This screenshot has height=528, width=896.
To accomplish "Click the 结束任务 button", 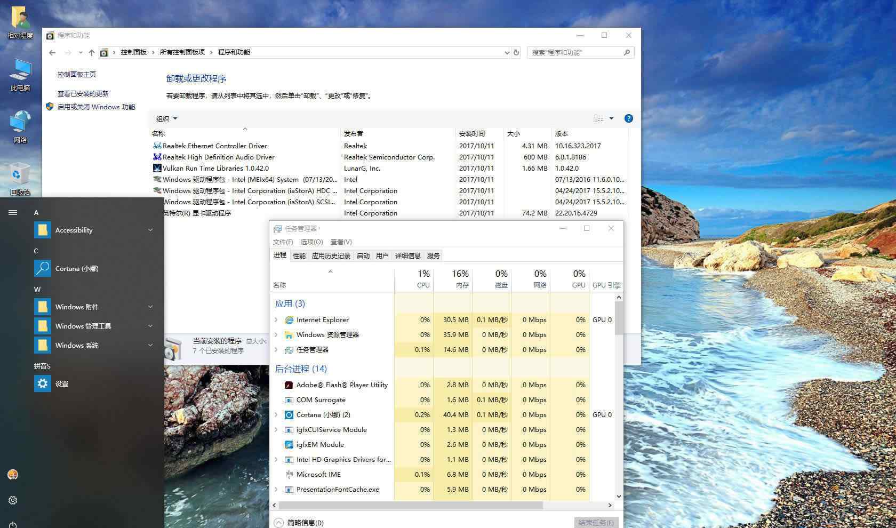I will [x=596, y=523].
